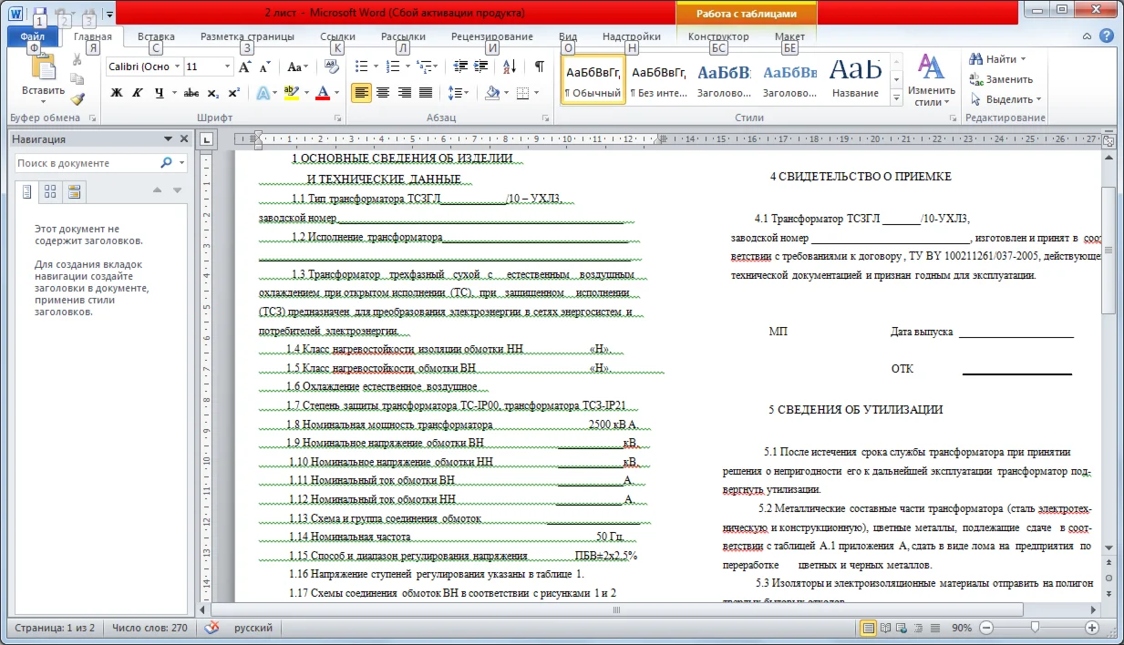1124x645 pixels.
Task: Click the Format Painter brush icon
Action: [77, 99]
